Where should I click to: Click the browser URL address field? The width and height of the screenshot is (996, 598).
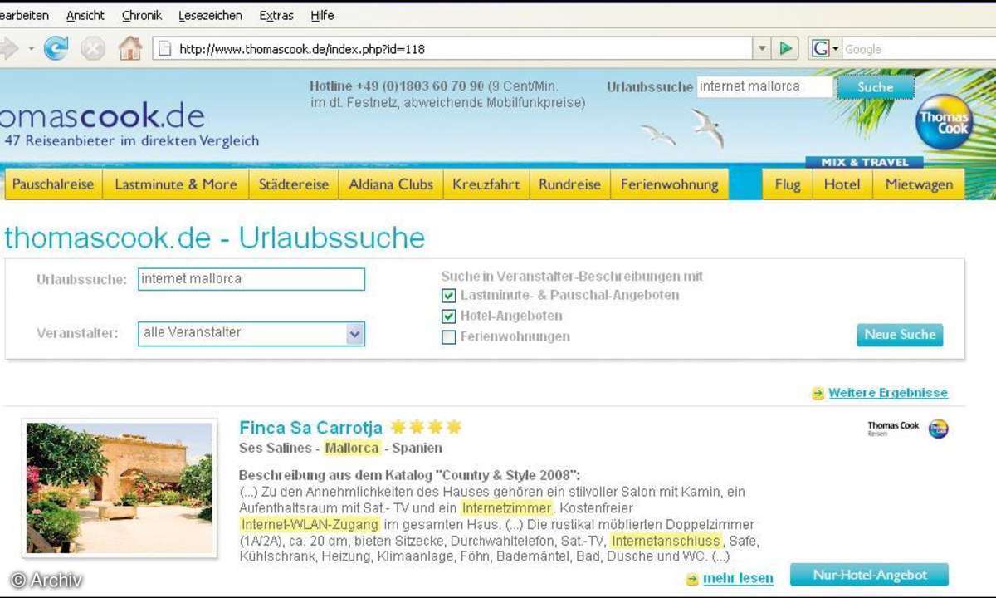click(454, 48)
